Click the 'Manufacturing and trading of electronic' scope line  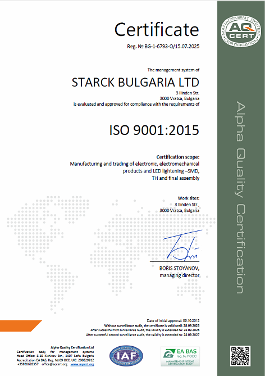[134, 164]
